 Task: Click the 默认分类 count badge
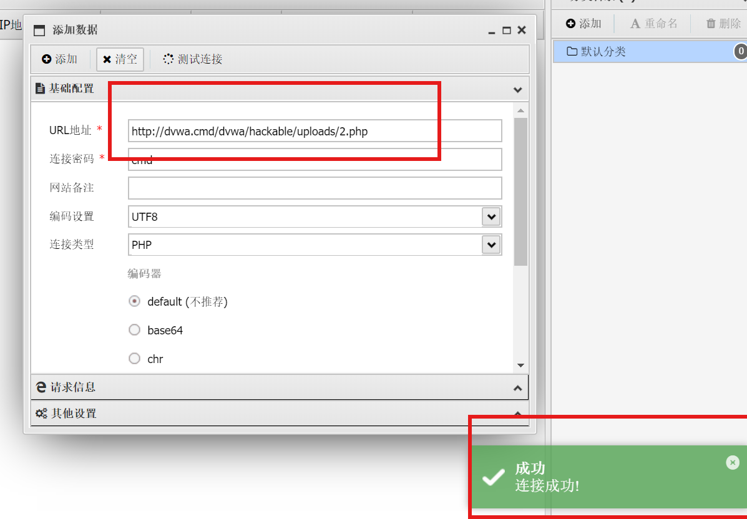click(x=740, y=51)
